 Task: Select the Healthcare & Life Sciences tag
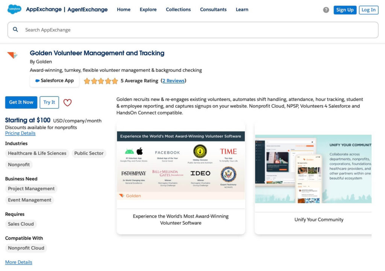tap(37, 153)
